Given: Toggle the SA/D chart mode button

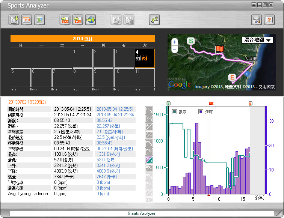Looking at the screenshot, I should (149, 160).
